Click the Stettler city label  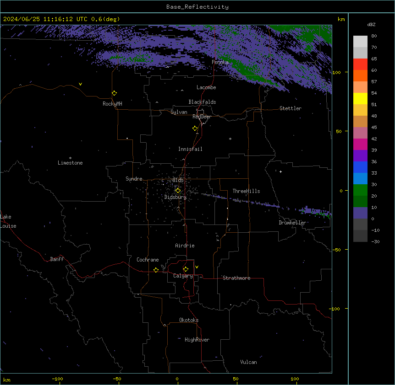tap(291, 108)
